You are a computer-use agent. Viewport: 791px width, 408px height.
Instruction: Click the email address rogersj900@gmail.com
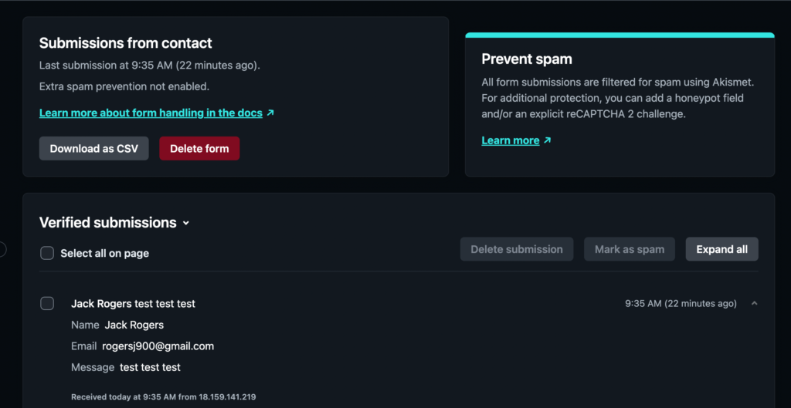[x=158, y=346]
